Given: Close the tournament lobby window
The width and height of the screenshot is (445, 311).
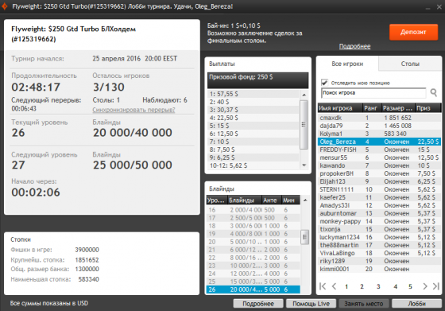Looking at the screenshot, I should pyautogui.click(x=439, y=7).
